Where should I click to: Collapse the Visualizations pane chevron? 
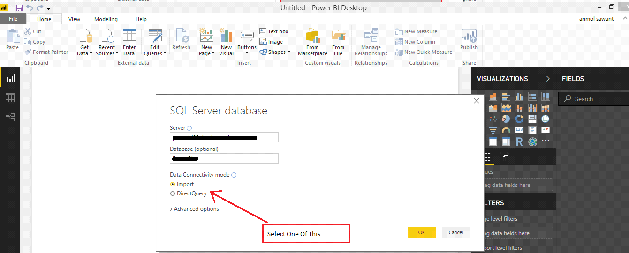[x=547, y=79]
